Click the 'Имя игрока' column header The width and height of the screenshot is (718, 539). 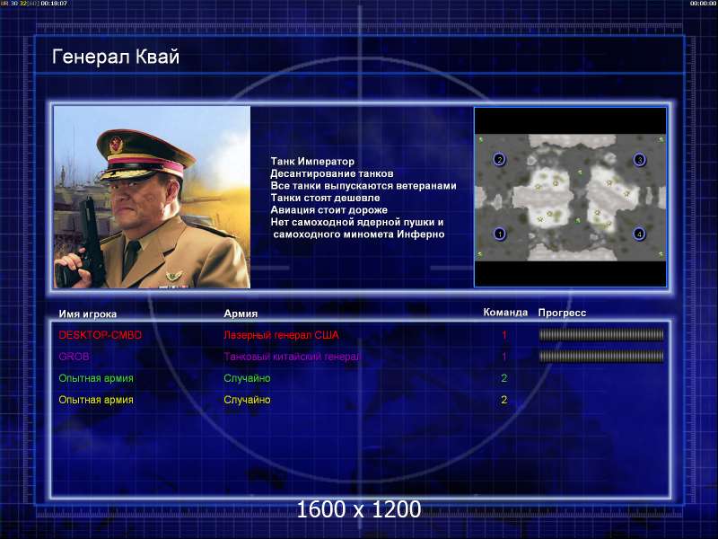[x=87, y=314]
